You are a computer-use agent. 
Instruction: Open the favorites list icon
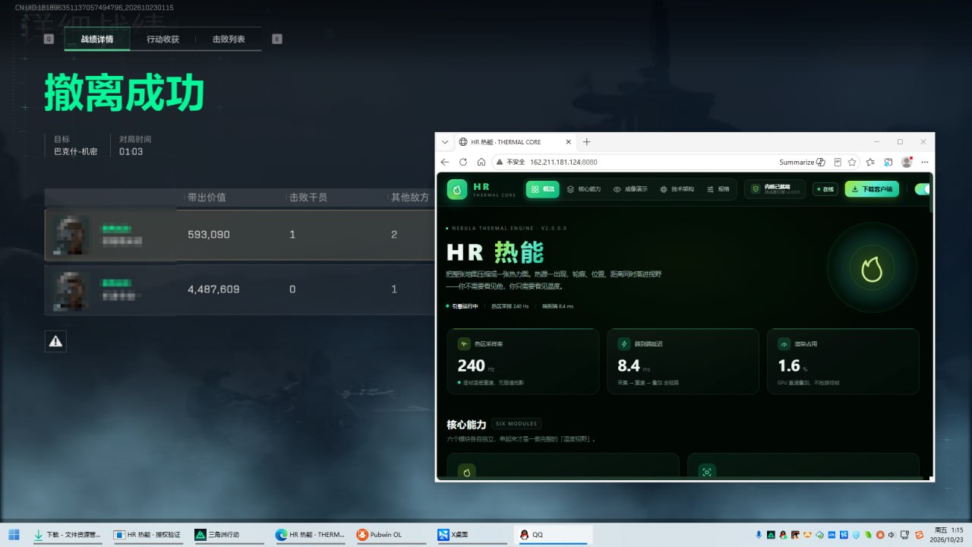pos(870,162)
